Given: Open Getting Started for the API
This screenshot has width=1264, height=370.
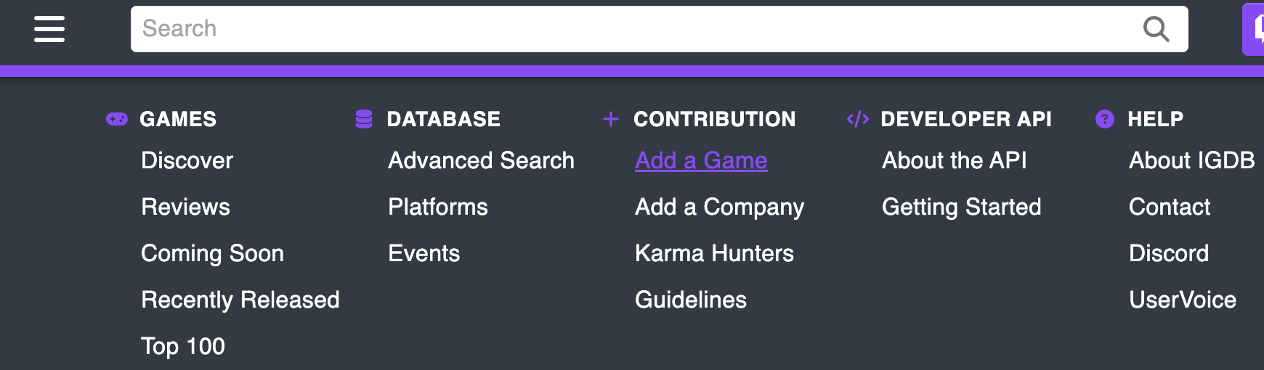Looking at the screenshot, I should (x=961, y=207).
